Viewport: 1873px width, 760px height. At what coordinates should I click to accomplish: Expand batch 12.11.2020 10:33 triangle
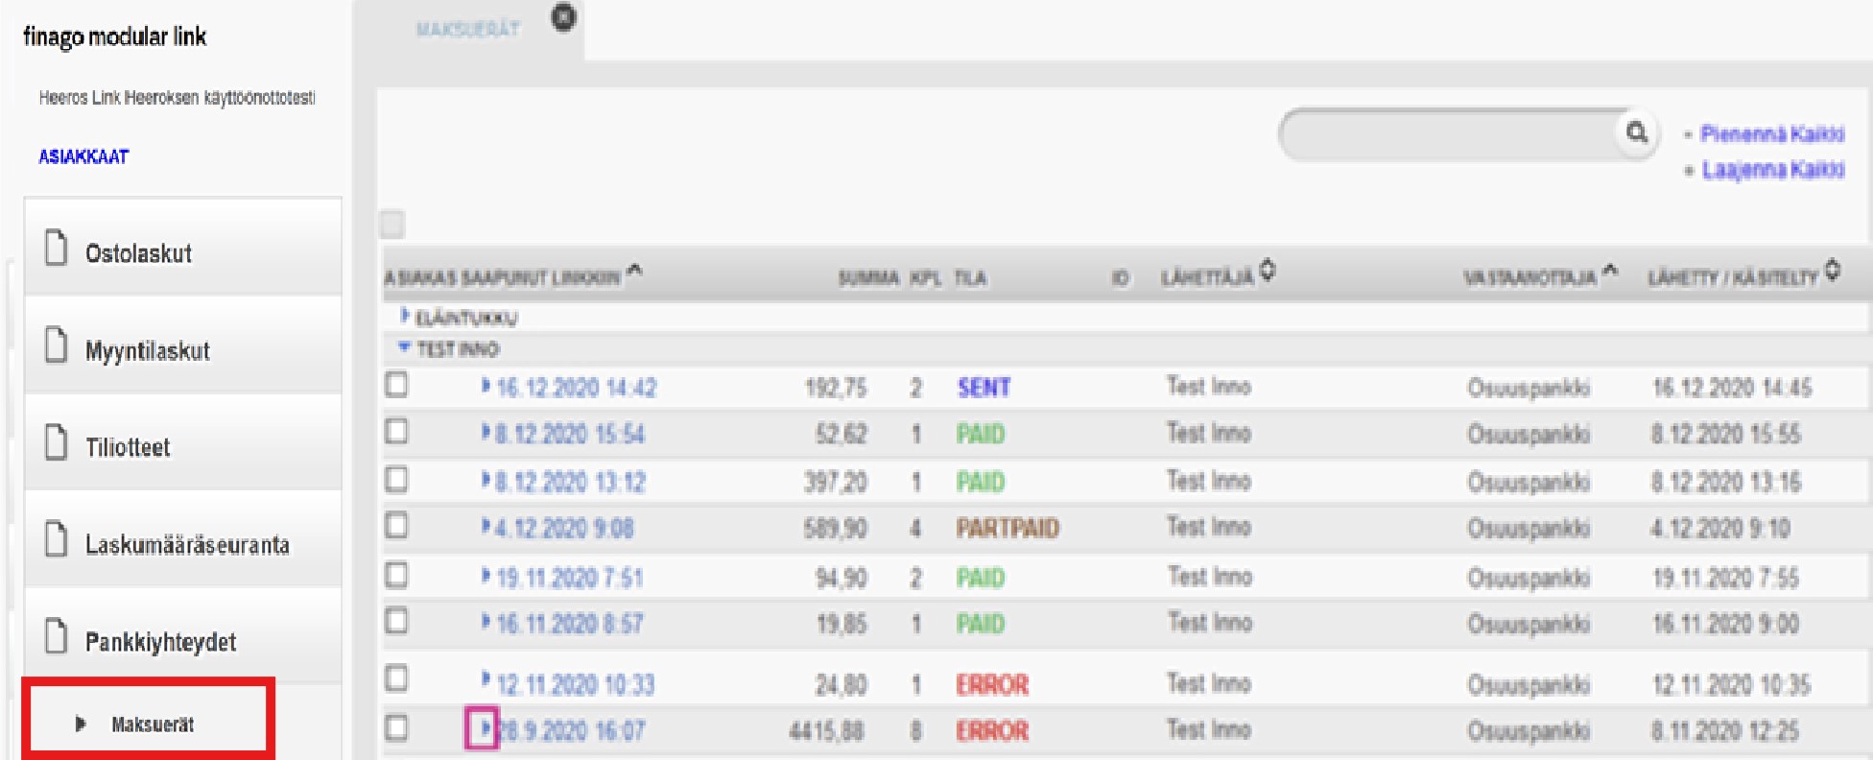coord(486,679)
